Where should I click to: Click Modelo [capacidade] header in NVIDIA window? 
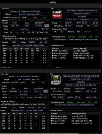point(85,114)
